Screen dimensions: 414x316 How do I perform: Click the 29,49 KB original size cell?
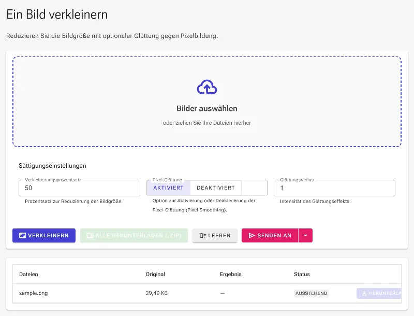[157, 293]
